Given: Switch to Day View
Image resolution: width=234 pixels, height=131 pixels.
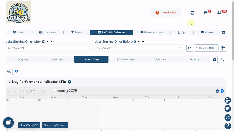Looking at the screenshot, I should (x=23, y=59).
